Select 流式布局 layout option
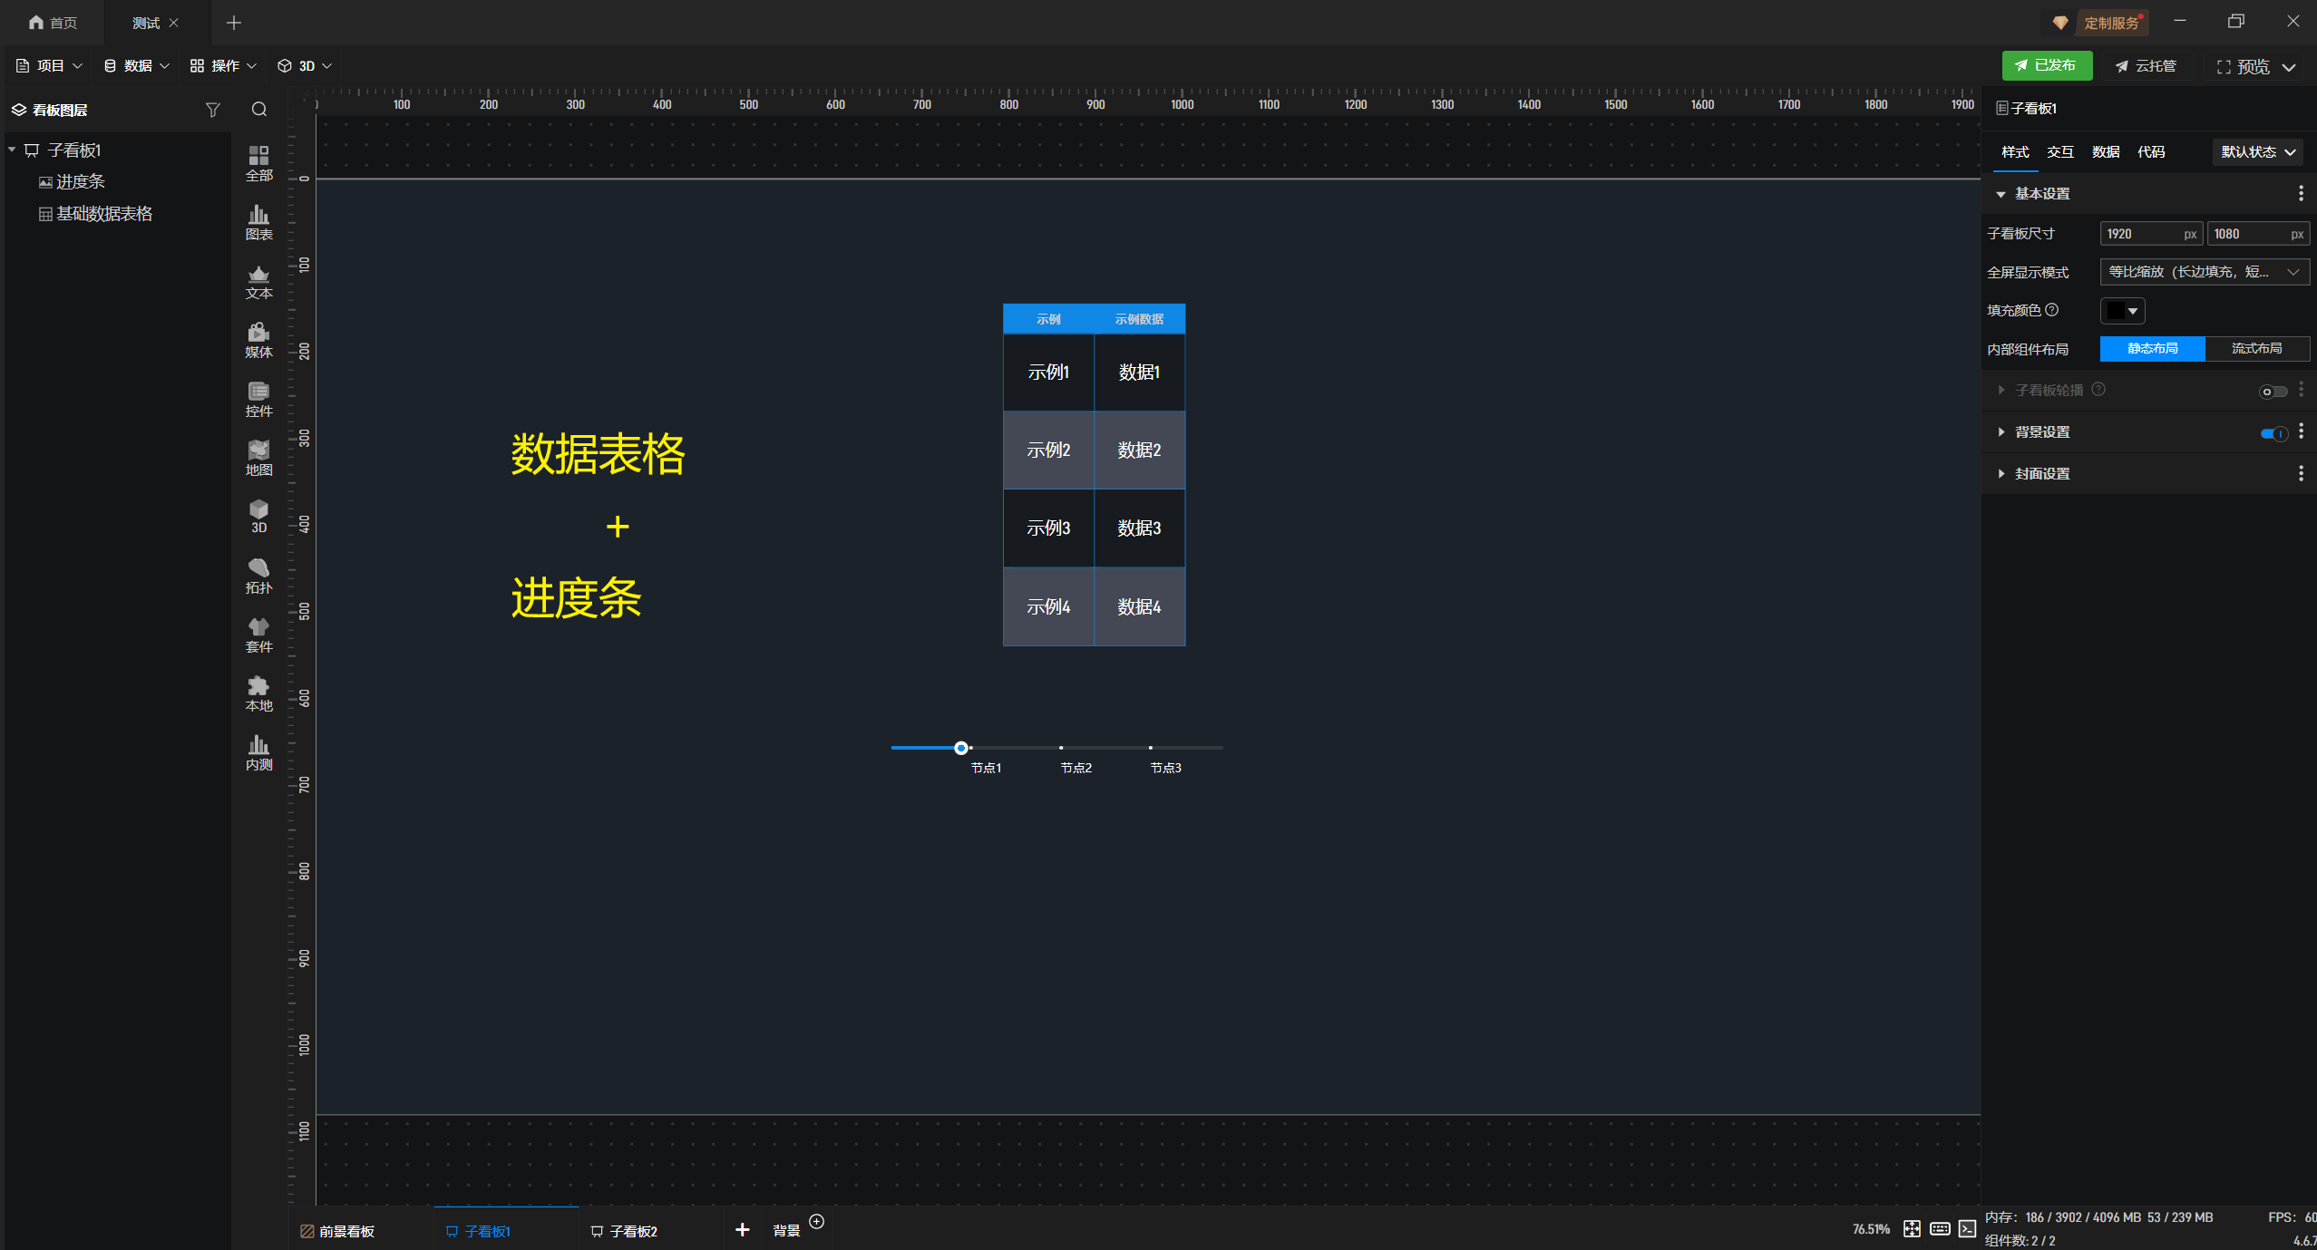 pos(2256,349)
